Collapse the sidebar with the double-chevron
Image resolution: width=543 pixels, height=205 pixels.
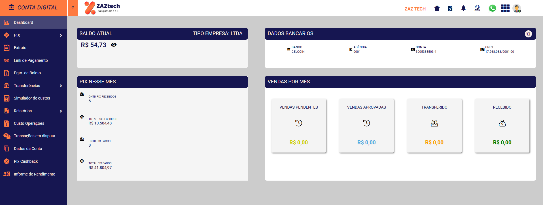73,7
